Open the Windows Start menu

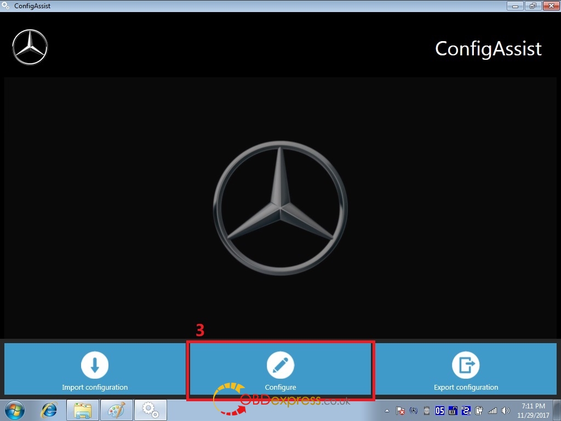click(15, 410)
